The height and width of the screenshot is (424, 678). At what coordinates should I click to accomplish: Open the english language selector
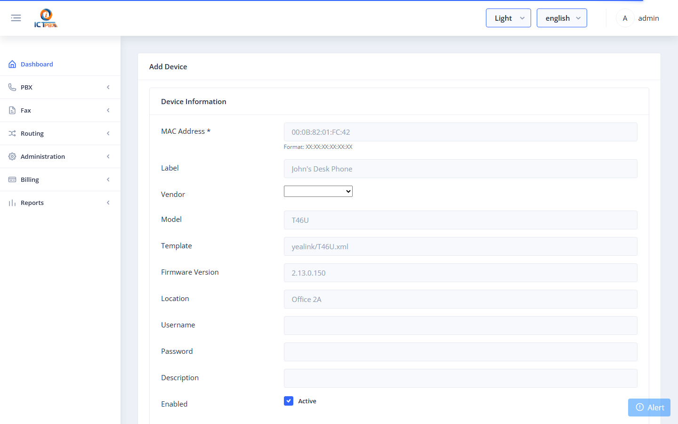click(562, 18)
